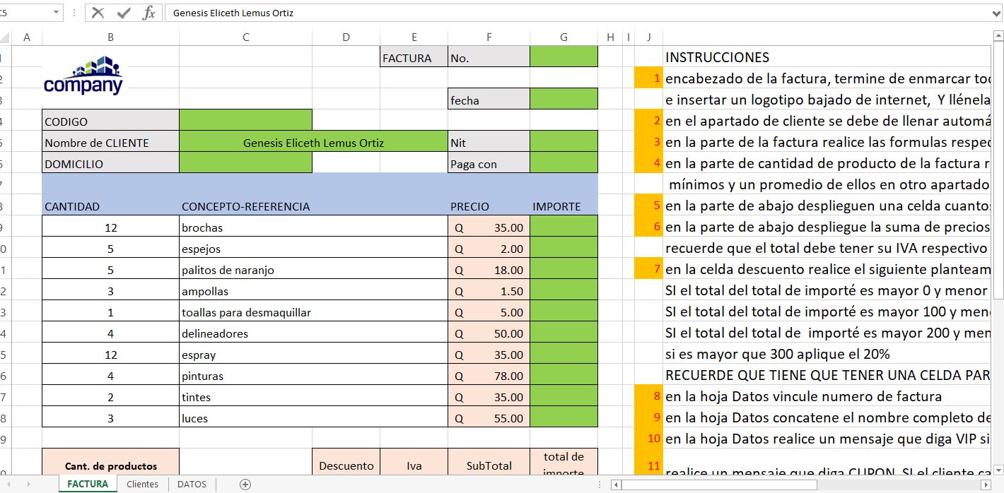Select column F header
The height and width of the screenshot is (493, 1004).
point(489,37)
